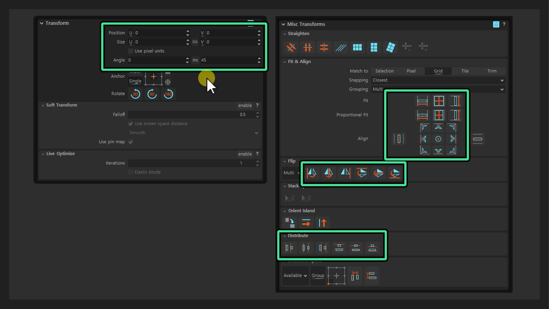Screen dimensions: 549x309
Task: Click rotate 180 degrees icon
Action: tap(168, 94)
